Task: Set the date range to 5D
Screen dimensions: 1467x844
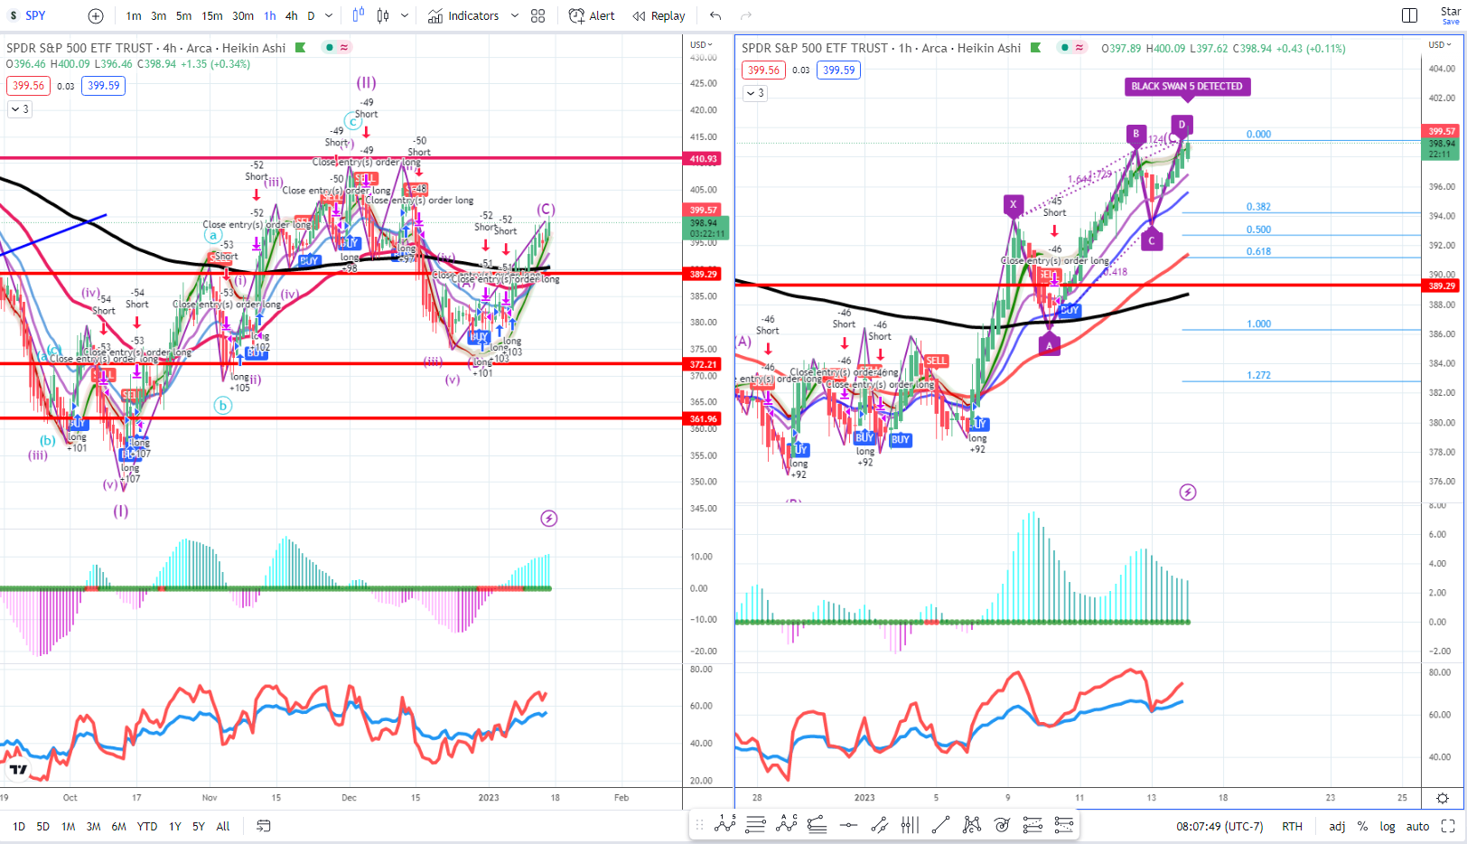Action: (42, 826)
